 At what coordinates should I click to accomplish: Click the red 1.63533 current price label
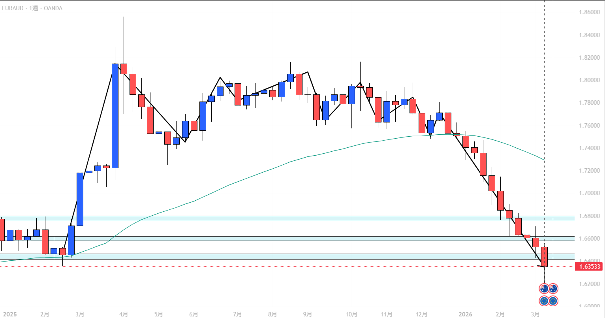pos(590,267)
